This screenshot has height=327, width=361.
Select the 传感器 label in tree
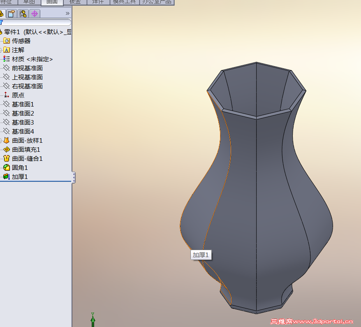21,41
